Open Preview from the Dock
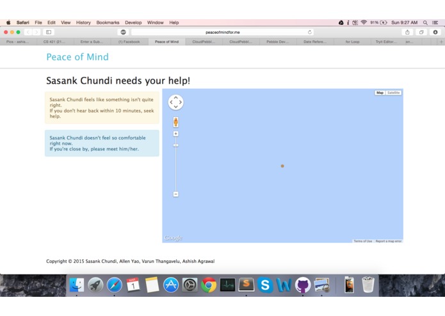Image resolution: width=445 pixels, height=316 pixels. tap(321, 285)
